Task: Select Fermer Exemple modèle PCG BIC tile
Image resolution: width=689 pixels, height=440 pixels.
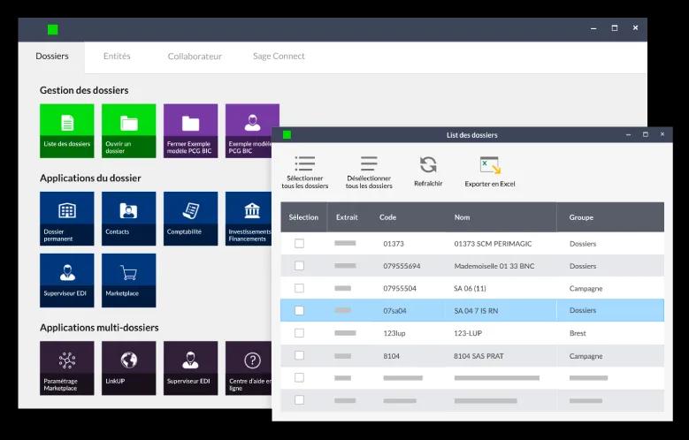Action: point(191,131)
